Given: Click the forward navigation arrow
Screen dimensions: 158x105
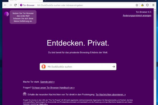Looking at the screenshot, I should (11, 5).
